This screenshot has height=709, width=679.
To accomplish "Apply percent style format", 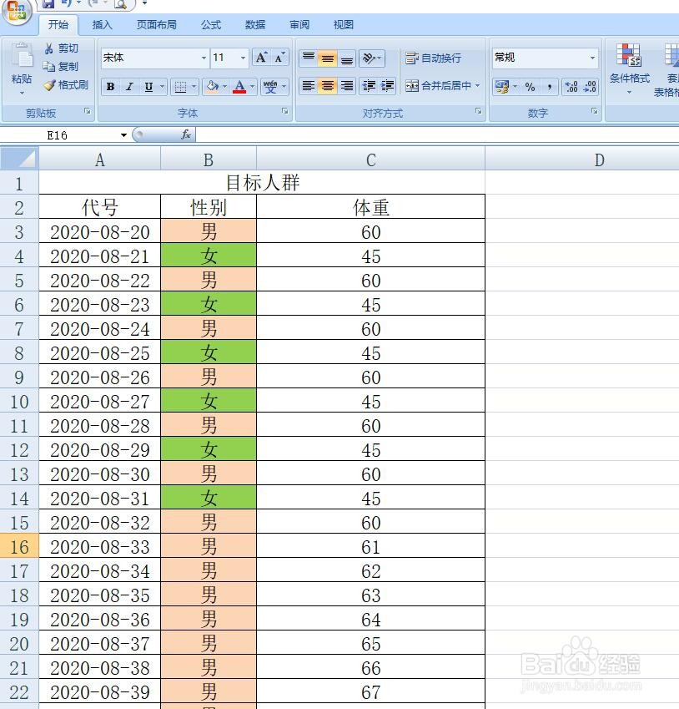I will (531, 86).
